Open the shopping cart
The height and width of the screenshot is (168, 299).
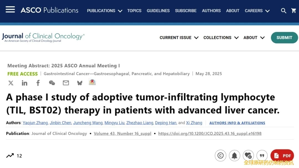tap(294, 11)
